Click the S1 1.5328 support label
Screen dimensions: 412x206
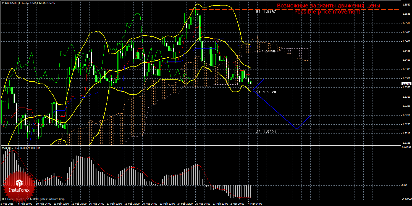coord(266,92)
